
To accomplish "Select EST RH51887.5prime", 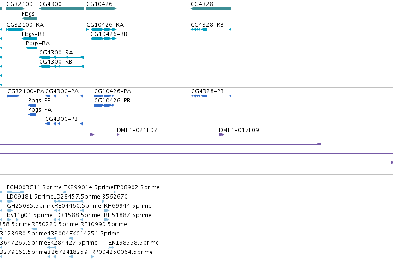I will (127, 215).
